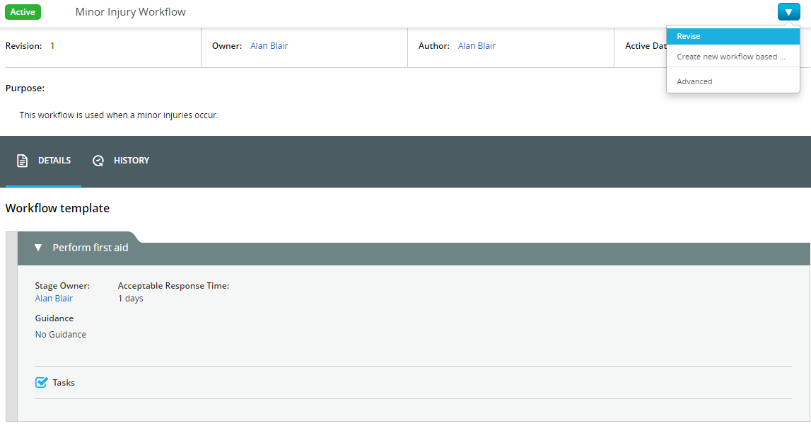The height and width of the screenshot is (426, 811).
Task: Click the Workflow template heading
Action: (x=57, y=208)
